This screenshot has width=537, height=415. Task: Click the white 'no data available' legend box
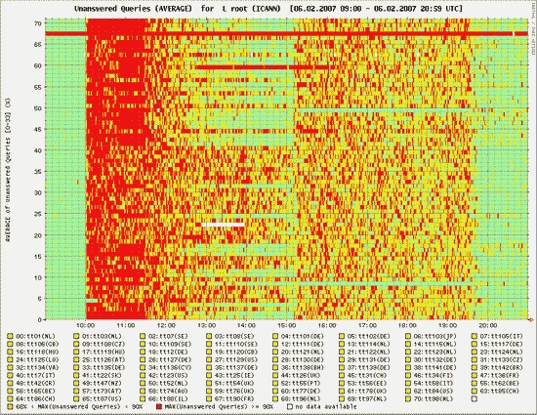(290, 407)
